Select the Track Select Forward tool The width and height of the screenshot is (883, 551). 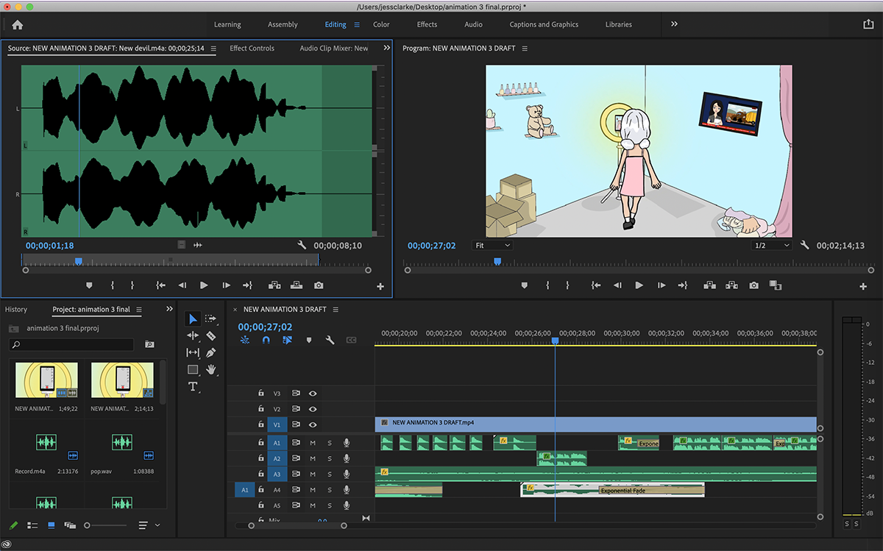tap(211, 319)
